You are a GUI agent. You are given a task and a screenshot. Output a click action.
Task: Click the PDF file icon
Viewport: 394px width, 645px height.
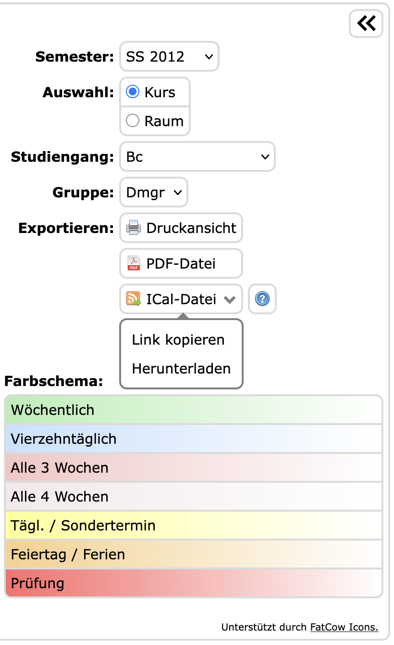[x=133, y=263]
